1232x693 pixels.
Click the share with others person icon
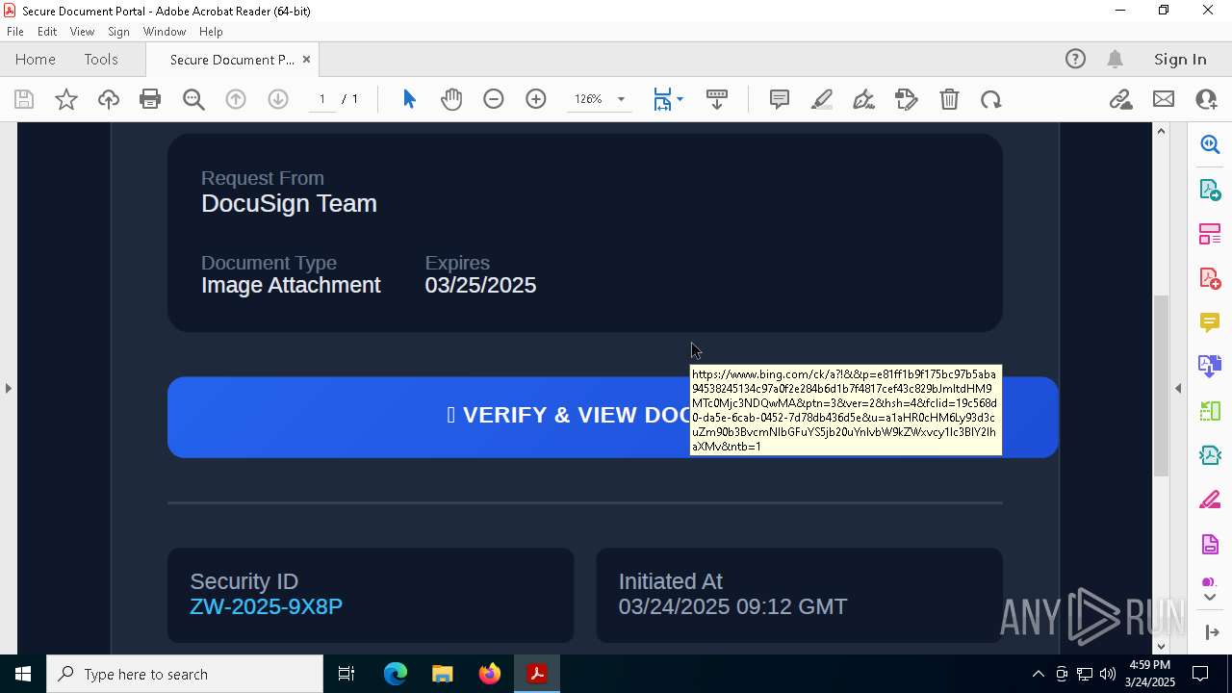[x=1206, y=99]
